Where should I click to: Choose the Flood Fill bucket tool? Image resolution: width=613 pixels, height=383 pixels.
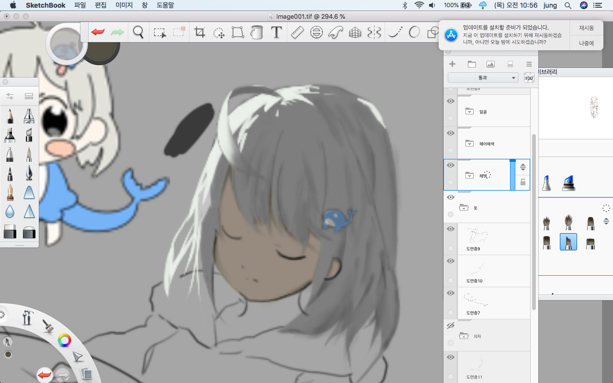coord(257,33)
